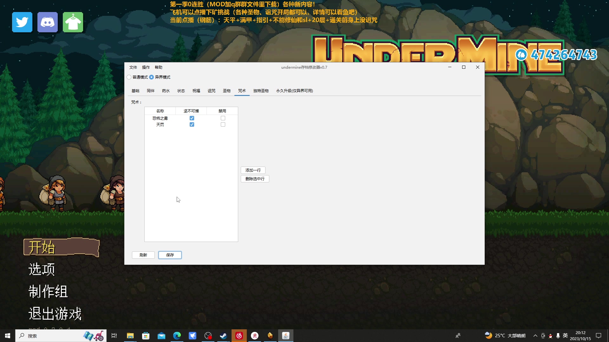The width and height of the screenshot is (609, 342).
Task: Select the 天罚 name cell
Action: click(160, 124)
